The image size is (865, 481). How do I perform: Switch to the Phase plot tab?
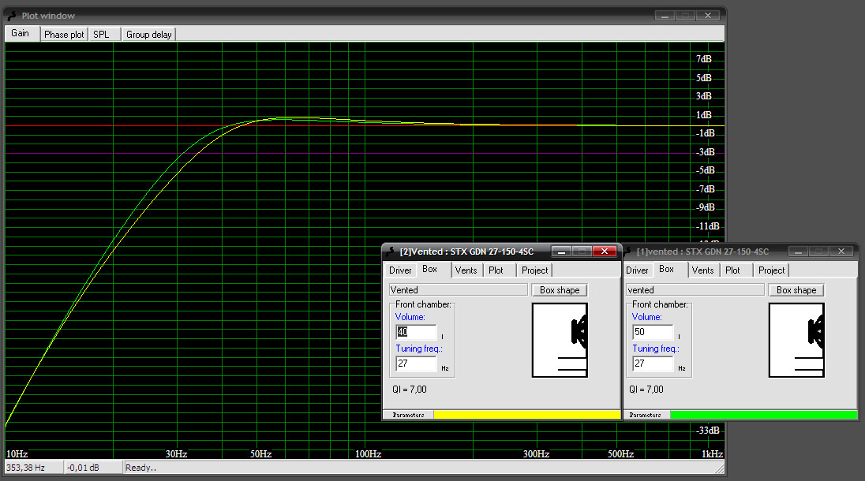(x=64, y=35)
